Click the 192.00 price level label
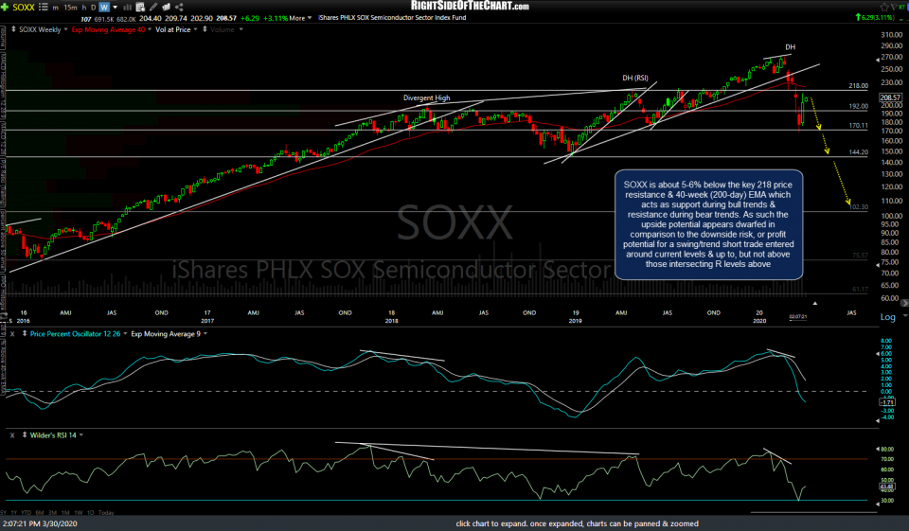 (x=859, y=107)
